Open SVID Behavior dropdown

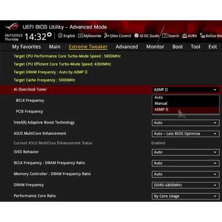(x=186, y=153)
